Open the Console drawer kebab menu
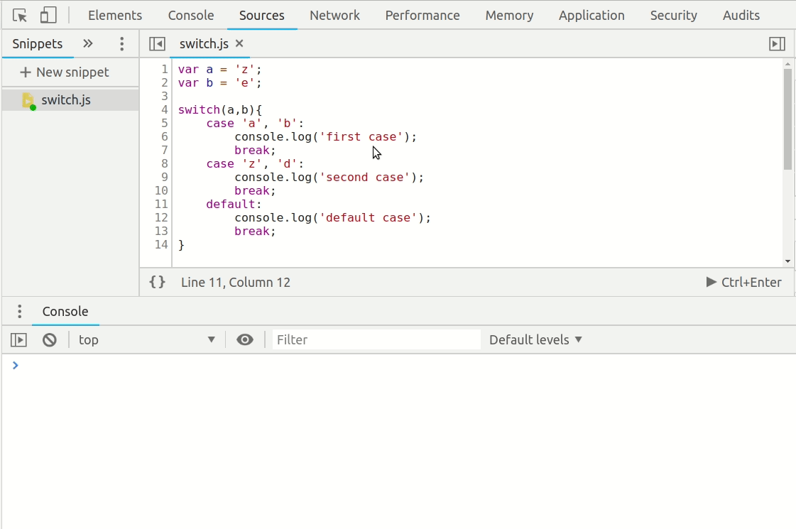The width and height of the screenshot is (796, 529). [x=19, y=311]
